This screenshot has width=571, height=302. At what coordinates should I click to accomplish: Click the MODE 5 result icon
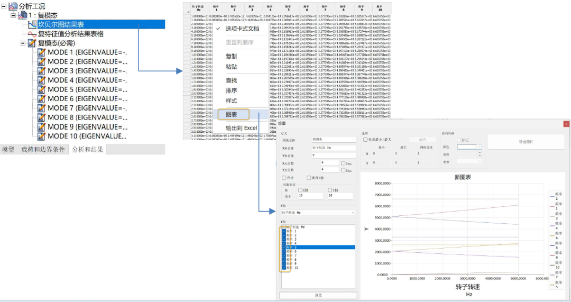(x=42, y=89)
